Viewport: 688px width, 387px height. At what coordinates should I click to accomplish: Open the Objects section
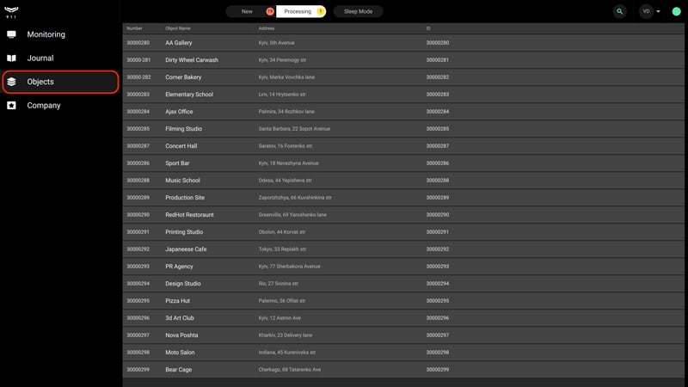pyautogui.click(x=60, y=82)
